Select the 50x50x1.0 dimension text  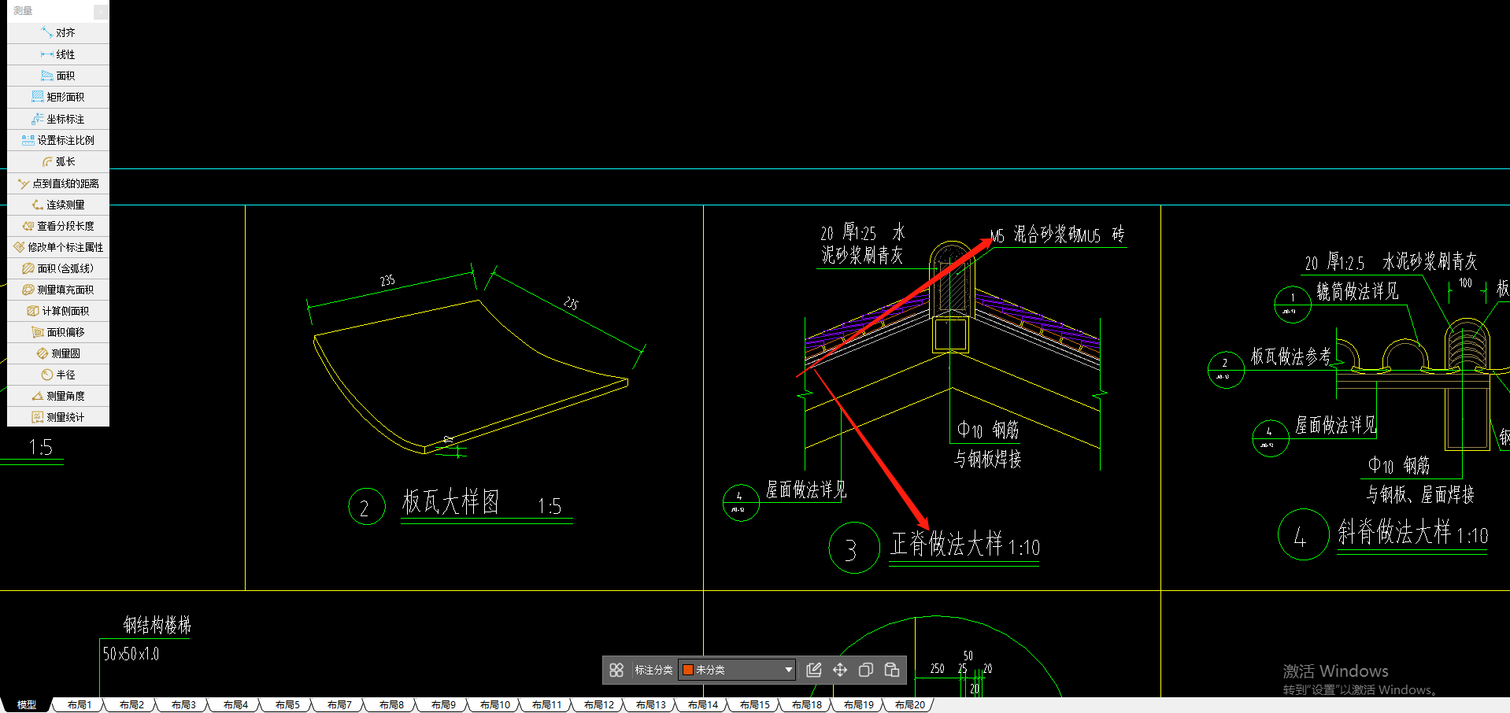(131, 654)
